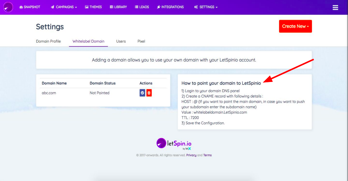Click the Library icon in navbar

point(111,7)
